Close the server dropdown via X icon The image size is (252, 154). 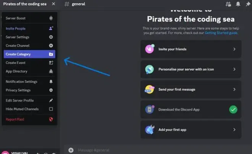pyautogui.click(x=53, y=4)
